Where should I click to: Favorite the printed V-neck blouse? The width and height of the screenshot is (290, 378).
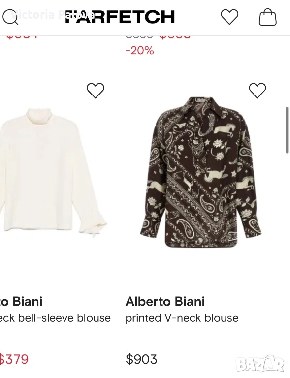click(258, 91)
